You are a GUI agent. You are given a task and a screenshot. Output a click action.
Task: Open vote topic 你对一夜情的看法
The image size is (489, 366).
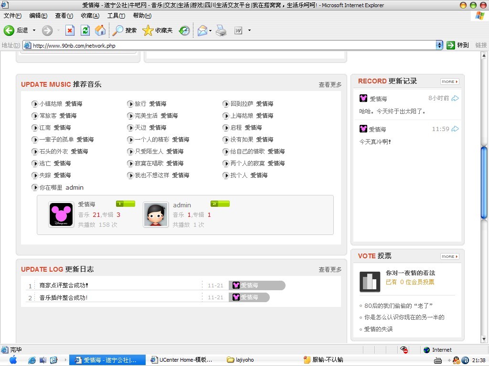[x=410, y=273]
